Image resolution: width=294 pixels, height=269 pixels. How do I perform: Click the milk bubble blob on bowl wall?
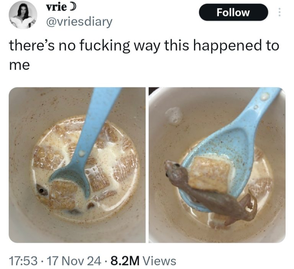(174, 115)
